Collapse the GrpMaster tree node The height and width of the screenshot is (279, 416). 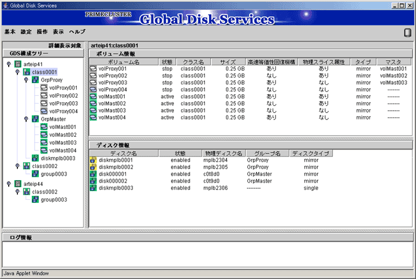(x=26, y=119)
